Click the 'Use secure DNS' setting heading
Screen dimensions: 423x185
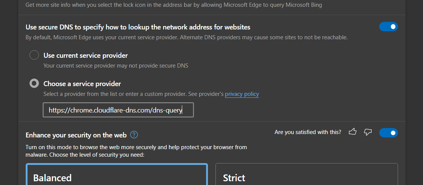tap(138, 27)
